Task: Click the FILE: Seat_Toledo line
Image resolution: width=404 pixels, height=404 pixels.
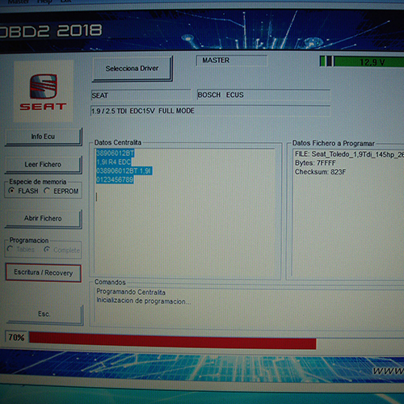Action: tap(349, 154)
